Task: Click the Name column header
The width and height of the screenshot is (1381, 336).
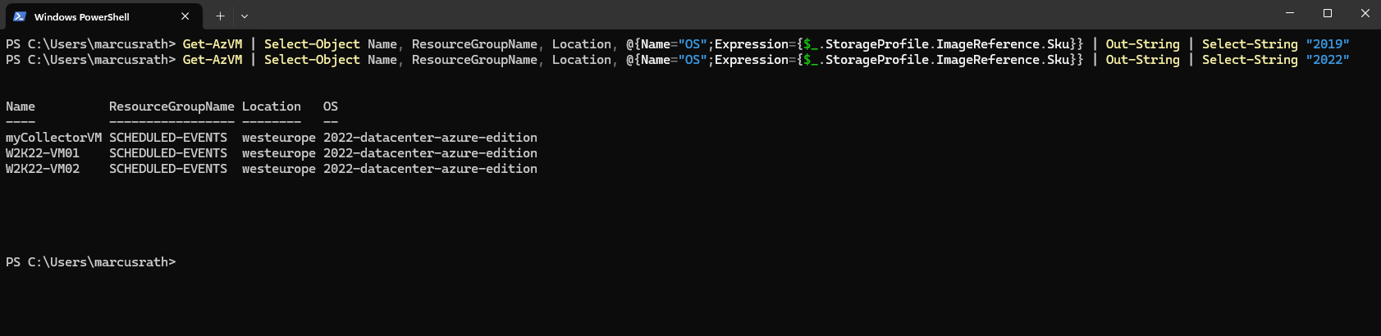Action: coord(21,107)
